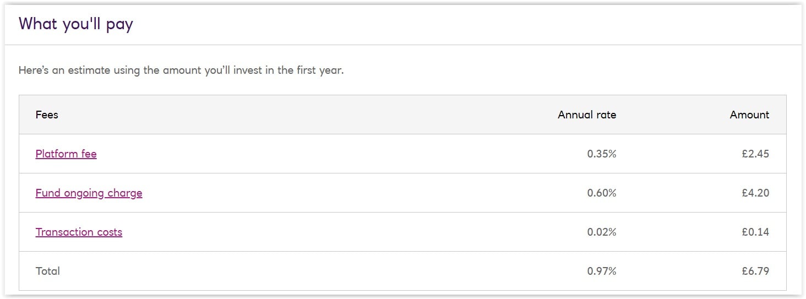Image resolution: width=806 pixels, height=299 pixels.
Task: Click the £0.14 transaction costs amount
Action: coord(755,232)
